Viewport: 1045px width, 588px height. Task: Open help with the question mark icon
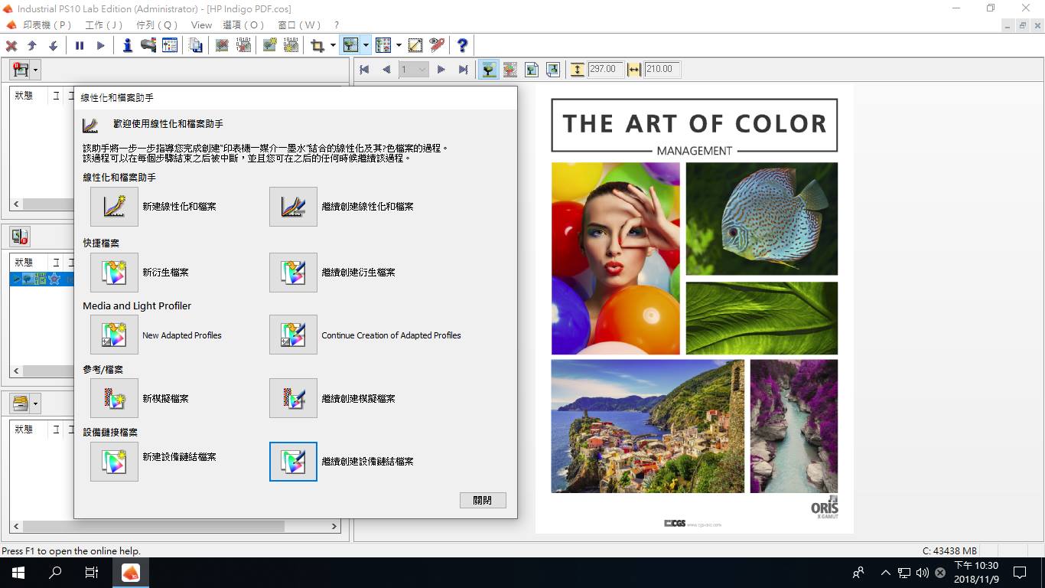(462, 46)
